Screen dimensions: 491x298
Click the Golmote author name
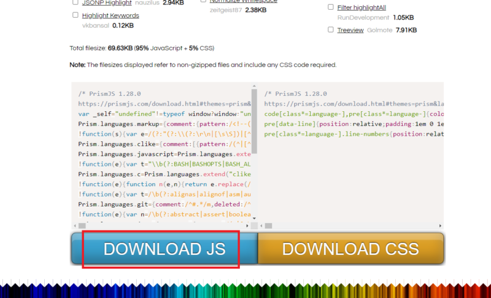[x=379, y=30]
